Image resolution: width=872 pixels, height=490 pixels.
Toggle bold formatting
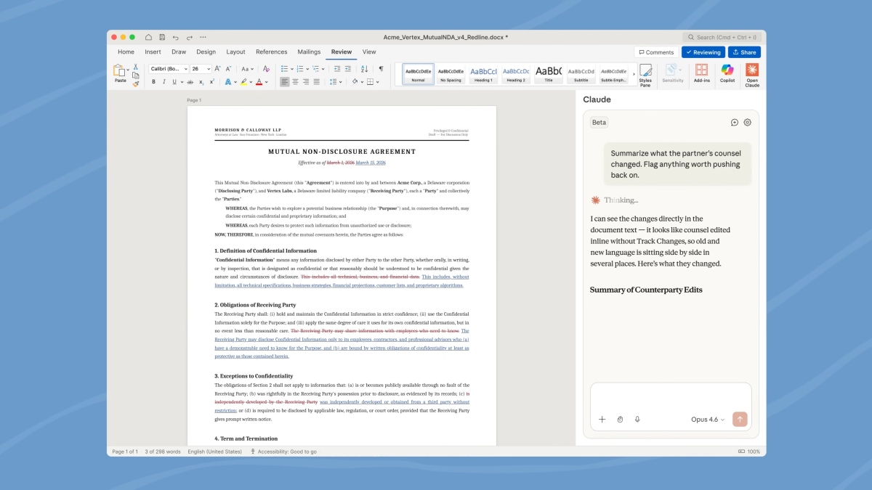coord(153,82)
